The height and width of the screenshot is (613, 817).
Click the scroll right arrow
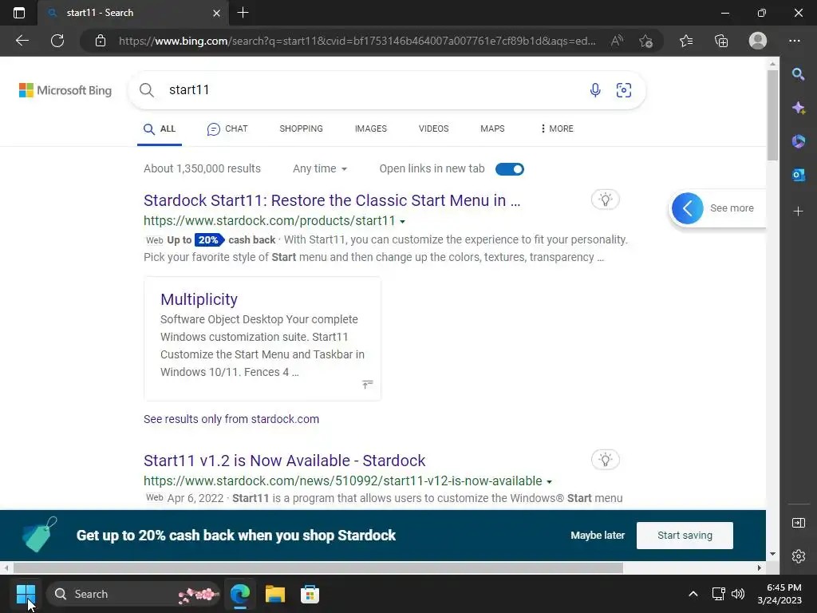(760, 568)
